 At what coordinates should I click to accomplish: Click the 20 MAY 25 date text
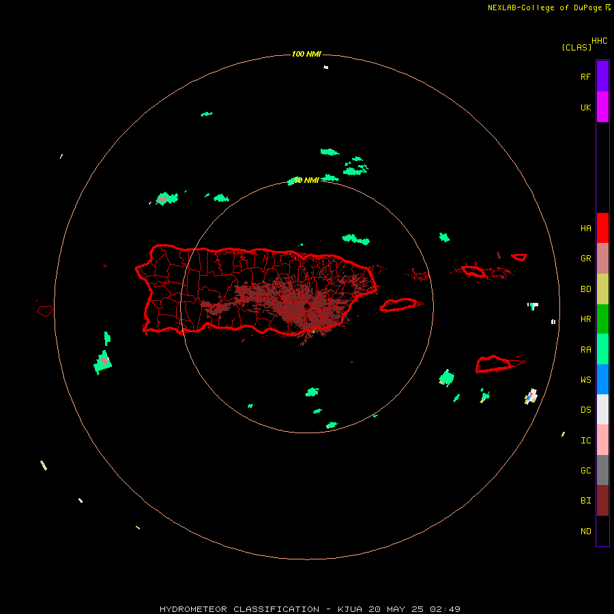coord(396,609)
